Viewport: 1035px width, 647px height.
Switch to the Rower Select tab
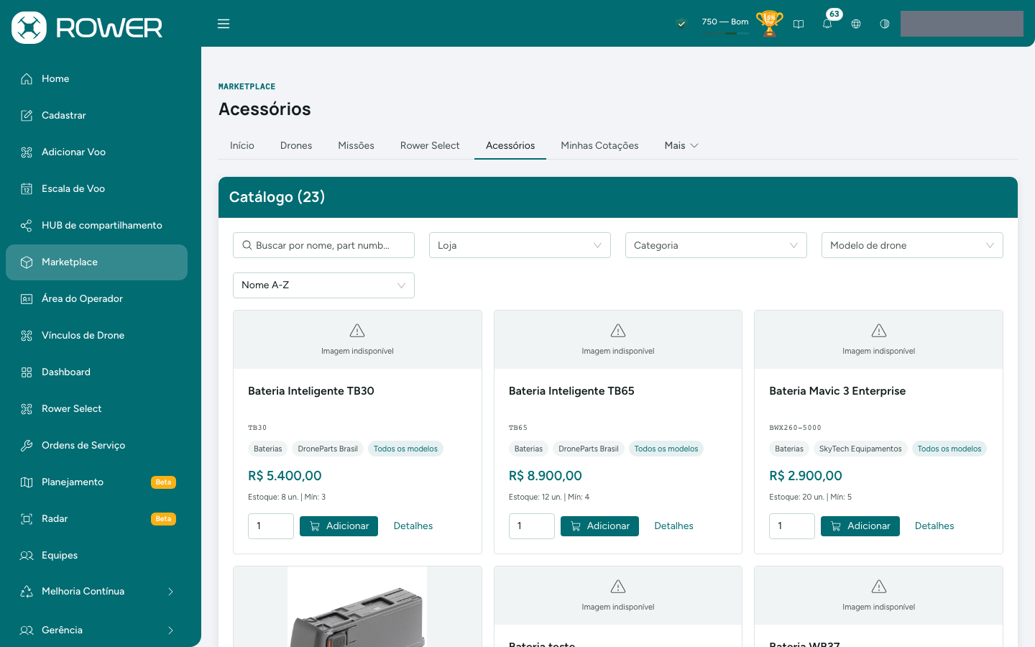[430, 145]
